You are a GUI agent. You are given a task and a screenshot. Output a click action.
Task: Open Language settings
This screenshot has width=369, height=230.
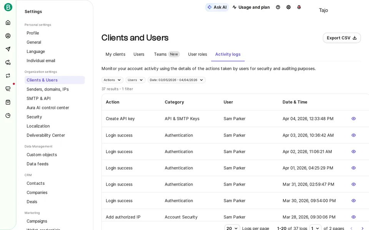(x=55, y=51)
